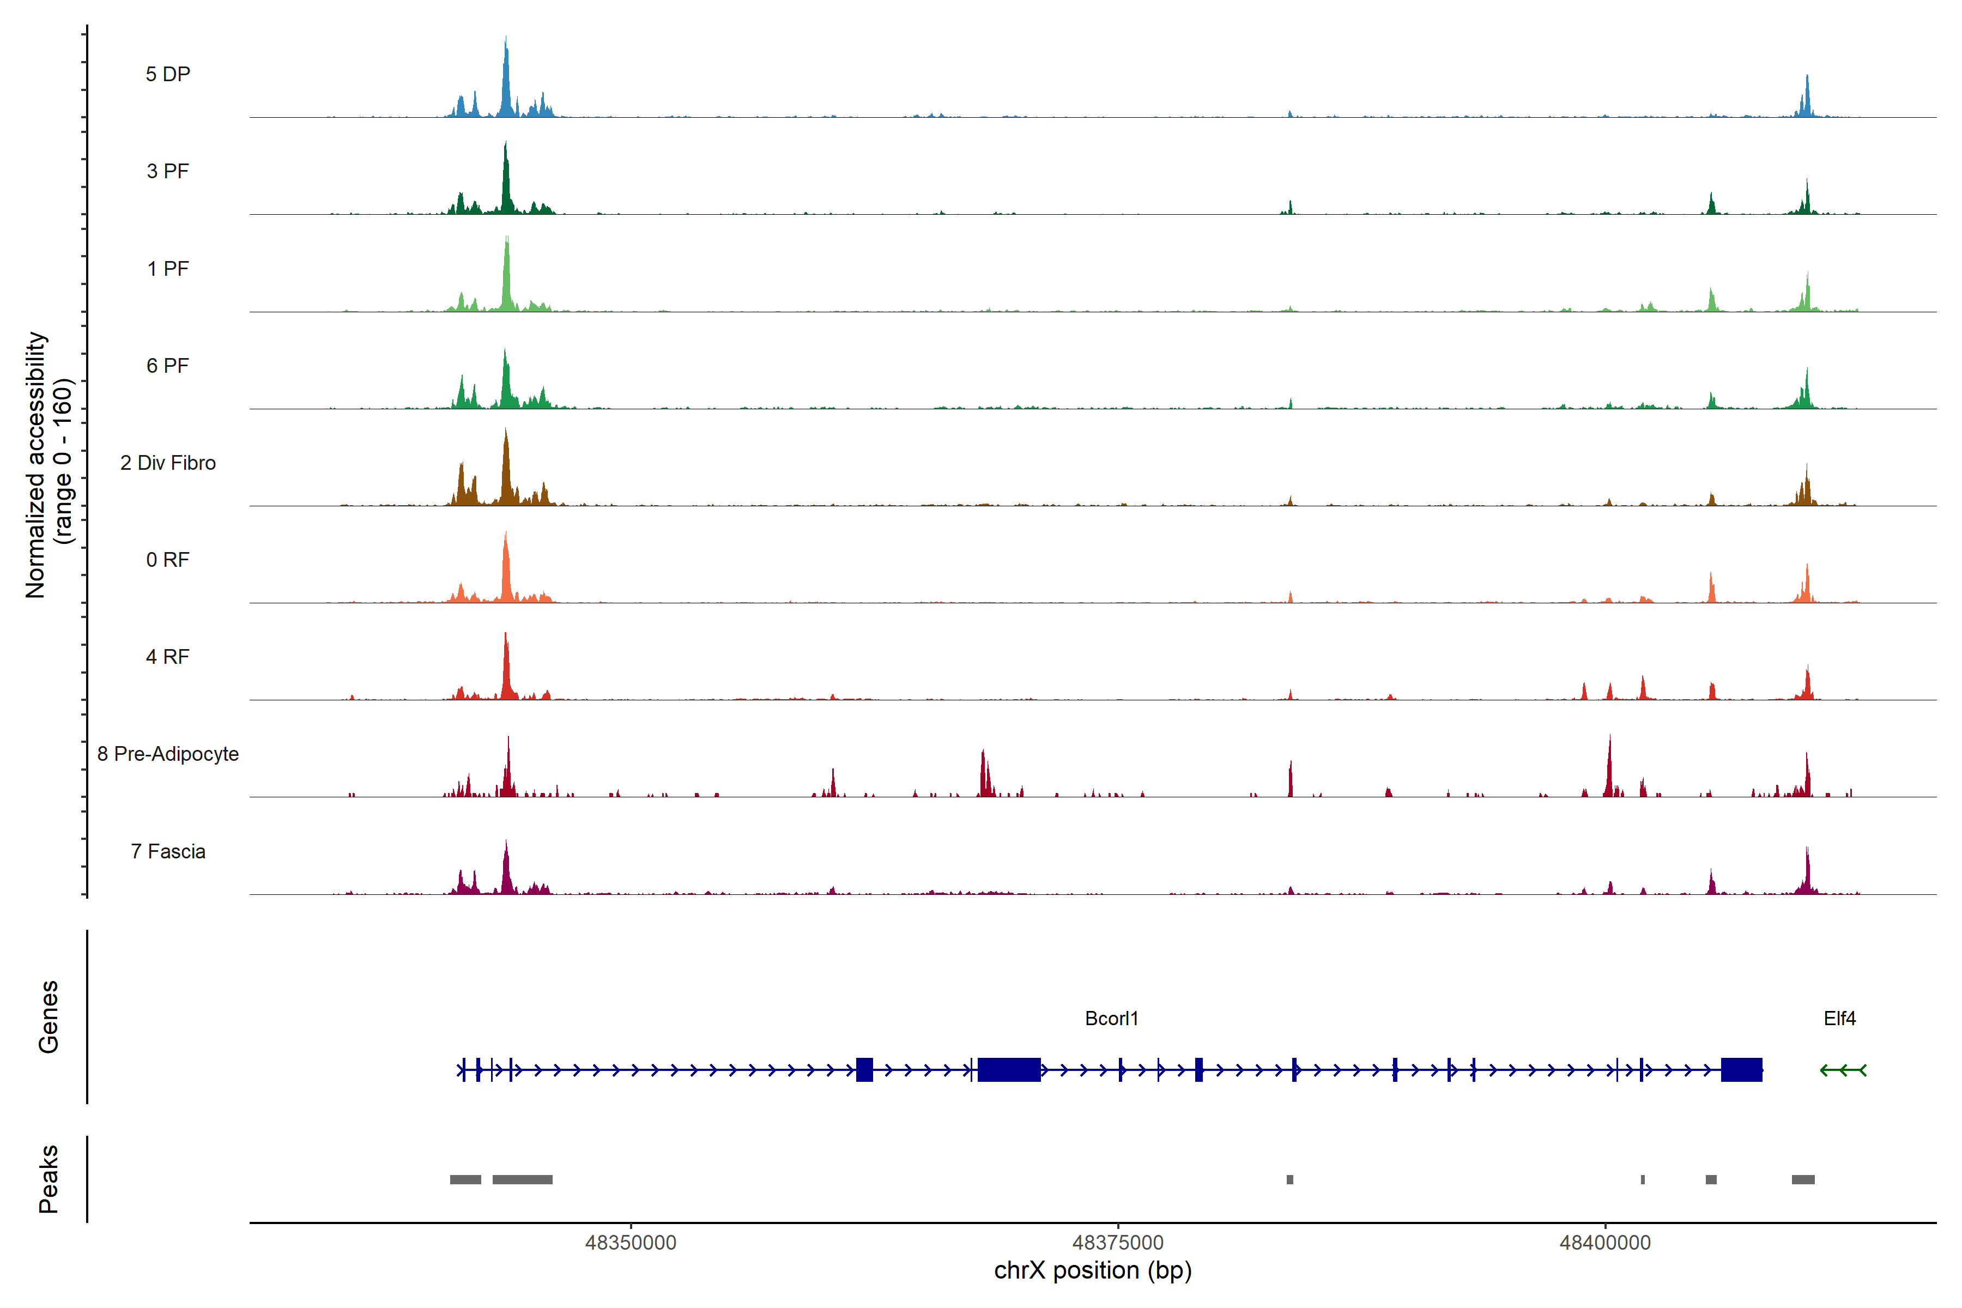Click the '5 DP' track label
Image resolution: width=1962 pixels, height=1308 pixels.
(168, 74)
